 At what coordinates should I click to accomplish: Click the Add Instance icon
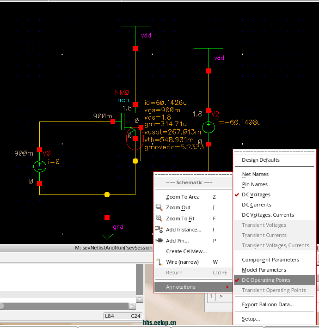pyautogui.click(x=159, y=230)
